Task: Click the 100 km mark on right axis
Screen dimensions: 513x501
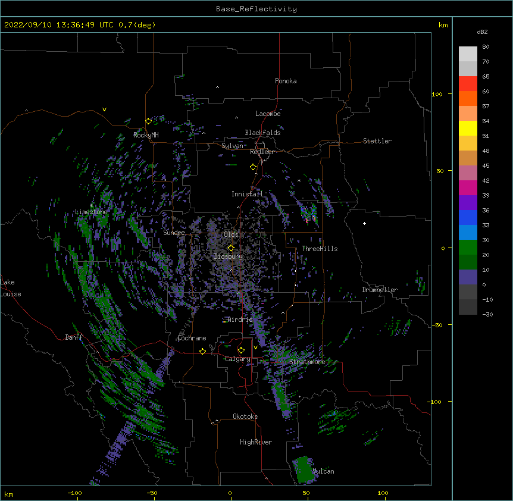Action: tap(437, 94)
